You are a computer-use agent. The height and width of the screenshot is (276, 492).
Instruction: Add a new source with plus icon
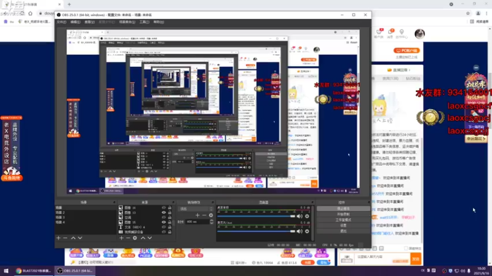[121, 238]
